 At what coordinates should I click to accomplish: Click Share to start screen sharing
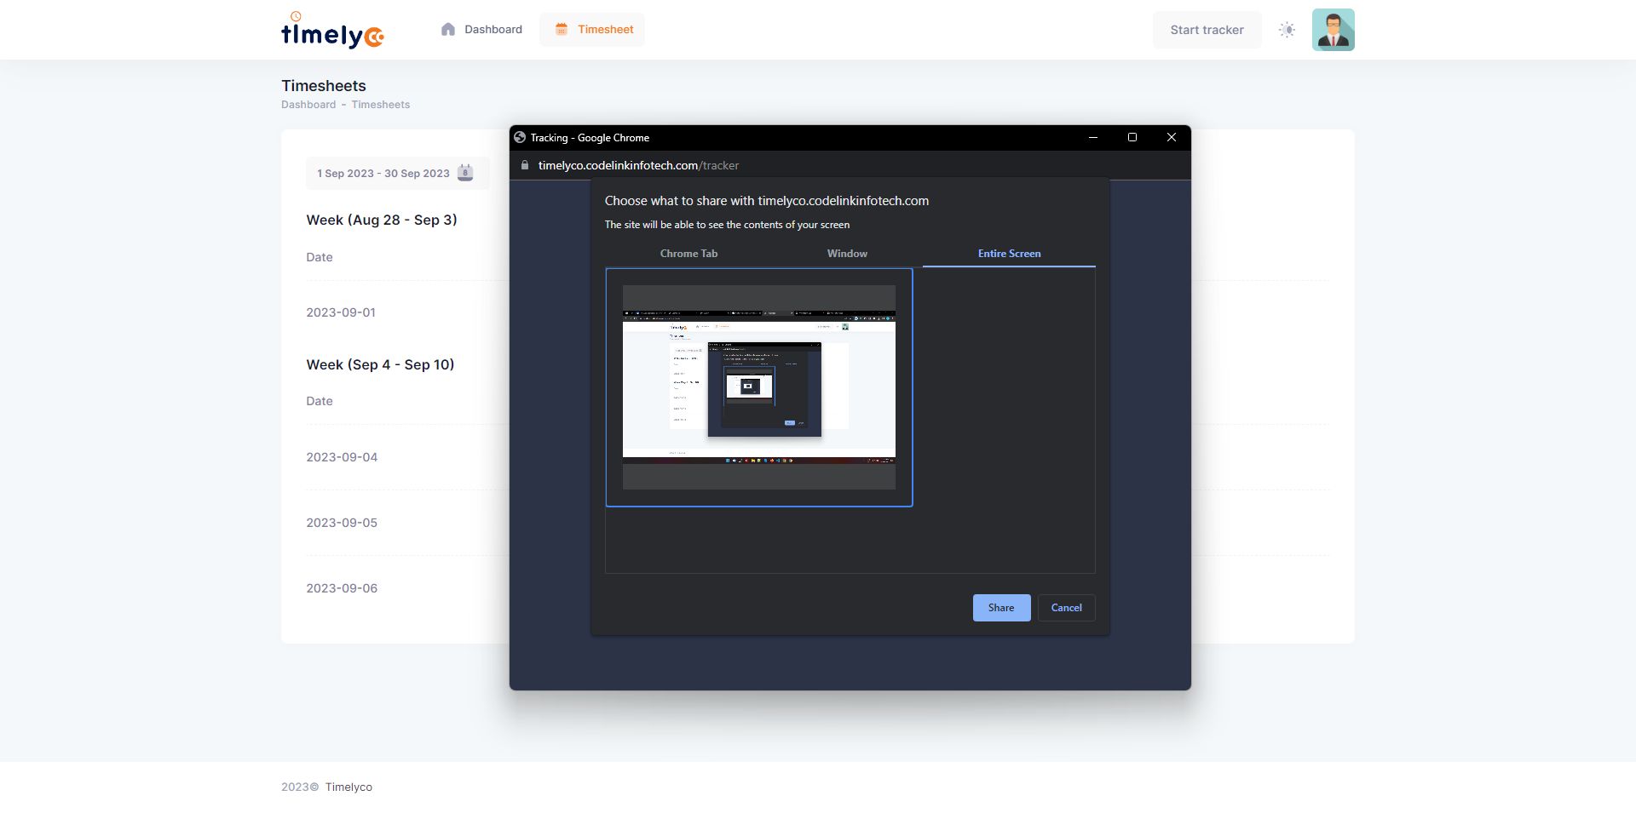point(1001,608)
